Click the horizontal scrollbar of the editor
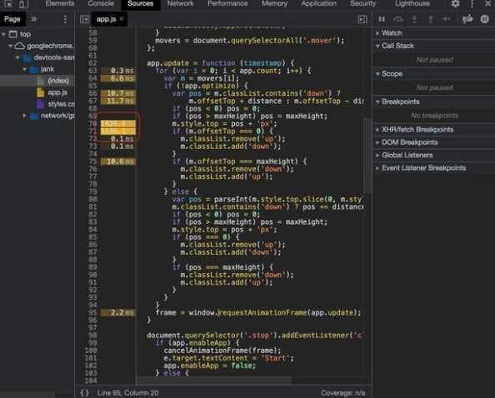 click(x=214, y=381)
